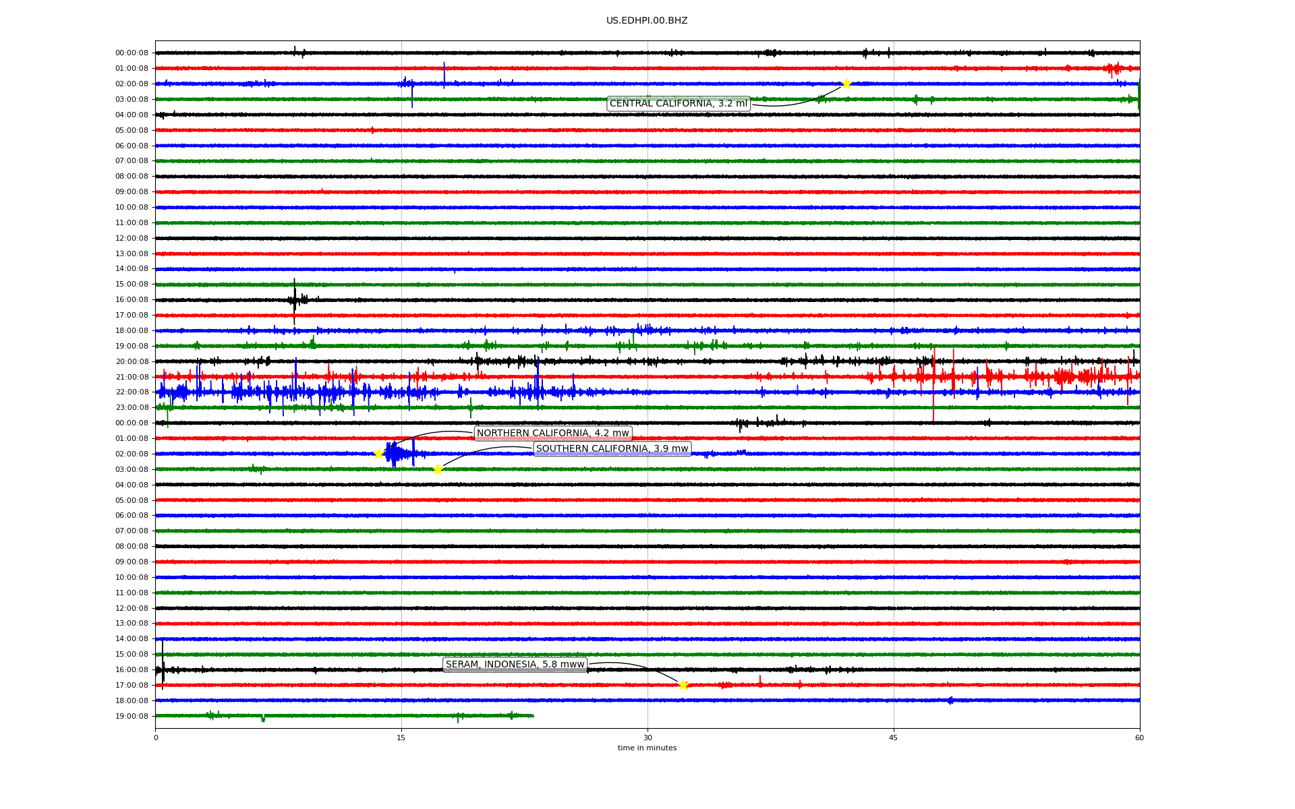Click the Northern California earthquake star marker

click(378, 454)
